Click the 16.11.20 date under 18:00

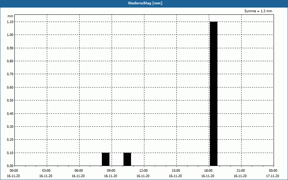(208, 176)
